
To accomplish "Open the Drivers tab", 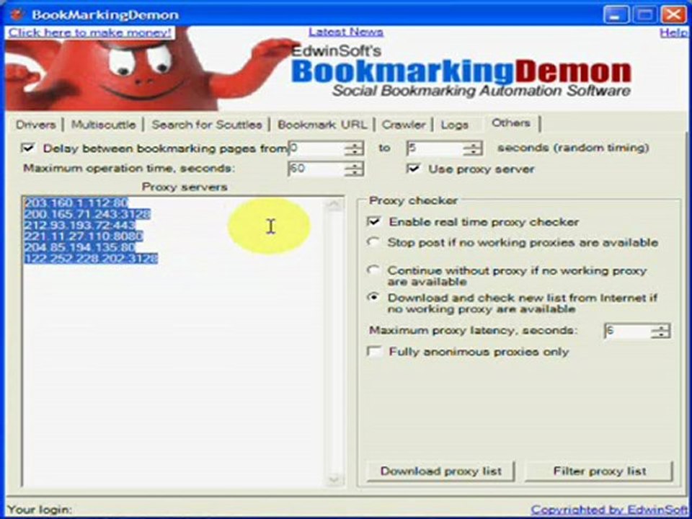I will click(36, 125).
